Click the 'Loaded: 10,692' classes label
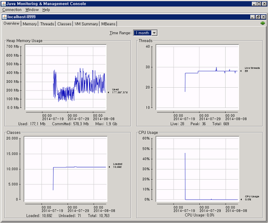The width and height of the screenshot is (268, 223). pos(39,216)
